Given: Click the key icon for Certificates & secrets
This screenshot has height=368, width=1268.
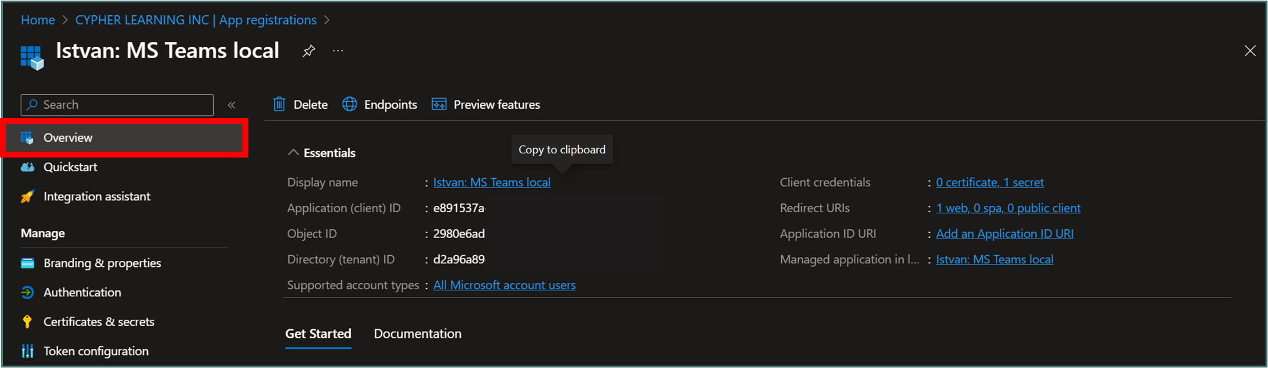Looking at the screenshot, I should 27,322.
